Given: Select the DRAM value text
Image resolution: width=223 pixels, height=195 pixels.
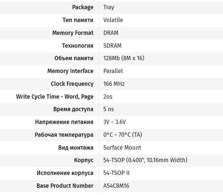Looking at the screenshot, I should point(111,33).
